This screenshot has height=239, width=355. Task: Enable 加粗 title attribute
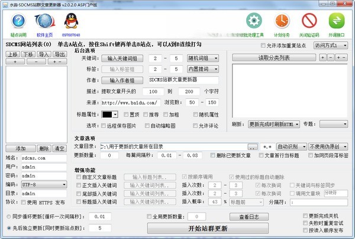(166, 115)
